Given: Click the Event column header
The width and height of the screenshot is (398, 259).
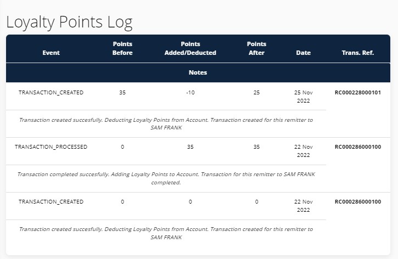Looking at the screenshot, I should (51, 53).
